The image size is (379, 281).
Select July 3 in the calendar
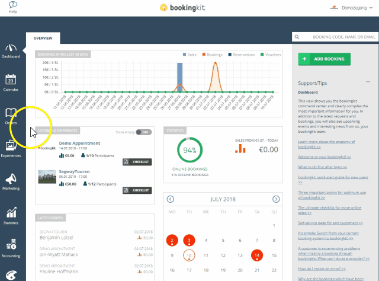(x=189, y=240)
